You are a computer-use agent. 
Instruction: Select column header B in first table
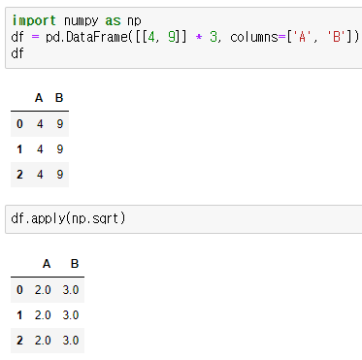pyautogui.click(x=59, y=98)
